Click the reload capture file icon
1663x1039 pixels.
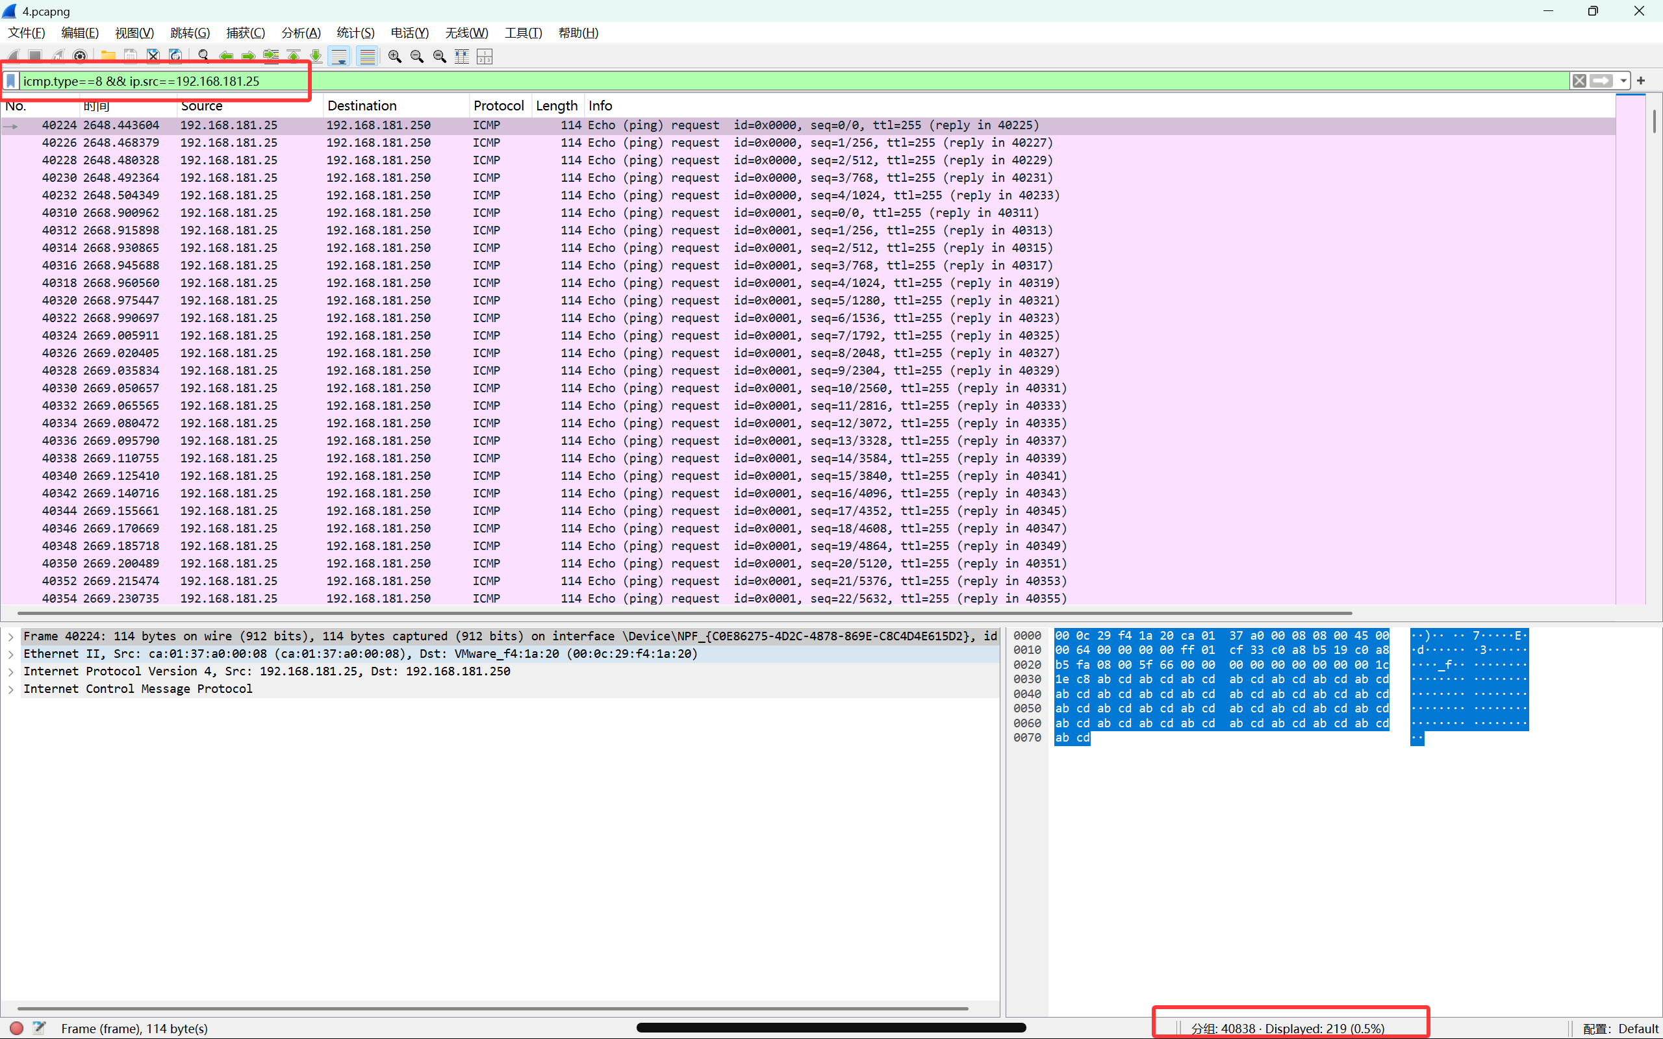[176, 56]
